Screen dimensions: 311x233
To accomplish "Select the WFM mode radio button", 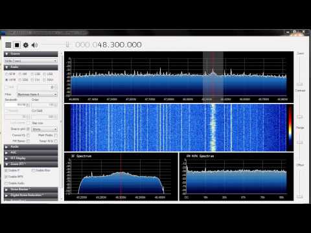I will [6, 80].
